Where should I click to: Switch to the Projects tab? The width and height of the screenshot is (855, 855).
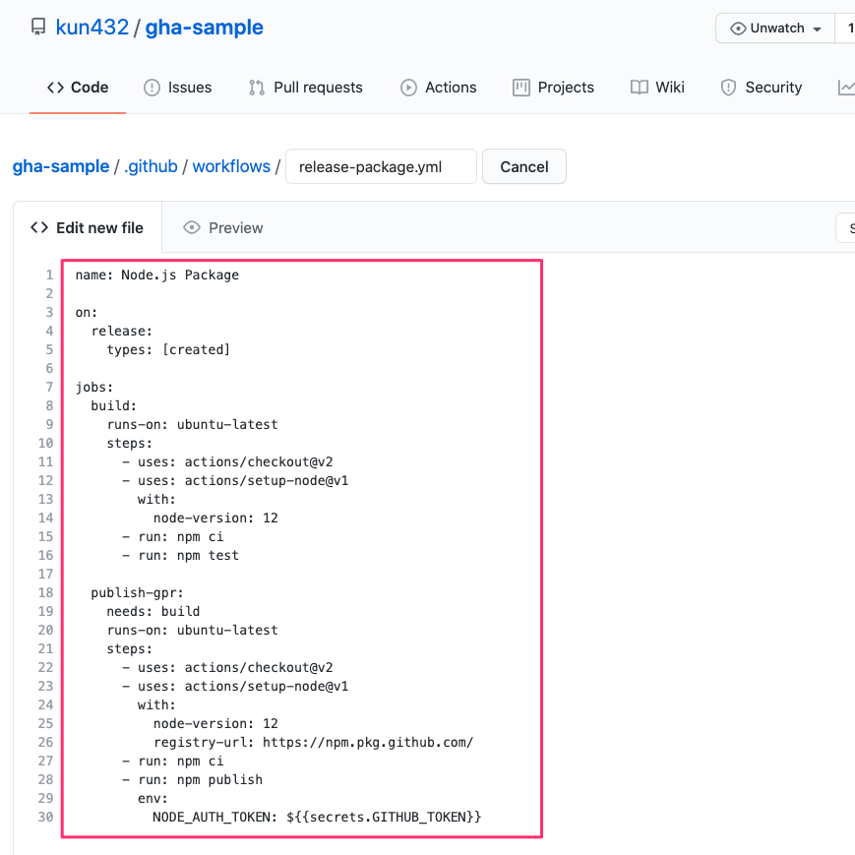pos(553,88)
